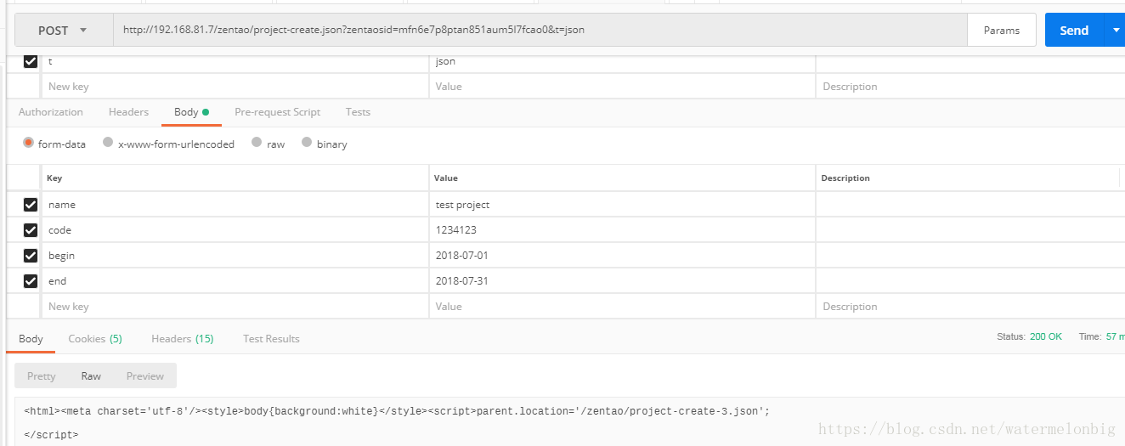Open the Pre-request Script tab
Image resolution: width=1125 pixels, height=446 pixels.
click(277, 112)
